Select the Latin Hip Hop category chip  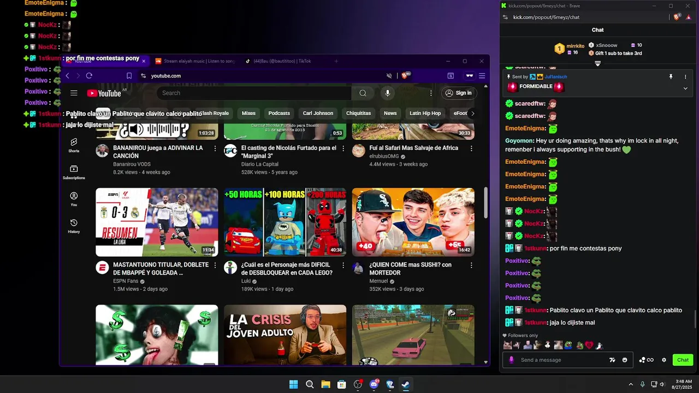point(425,114)
